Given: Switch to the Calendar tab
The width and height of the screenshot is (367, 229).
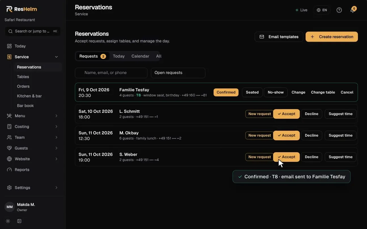Looking at the screenshot, I should pos(140,56).
